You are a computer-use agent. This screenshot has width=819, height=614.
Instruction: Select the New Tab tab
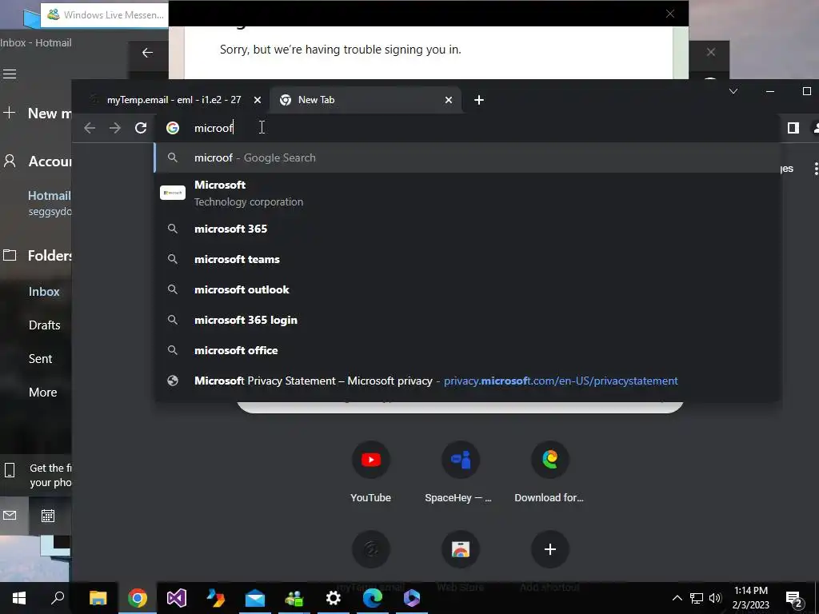tap(366, 100)
